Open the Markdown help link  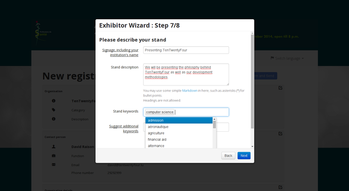(189, 91)
